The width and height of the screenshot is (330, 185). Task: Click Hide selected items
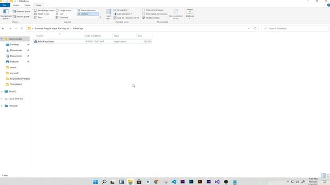(x=176, y=14)
